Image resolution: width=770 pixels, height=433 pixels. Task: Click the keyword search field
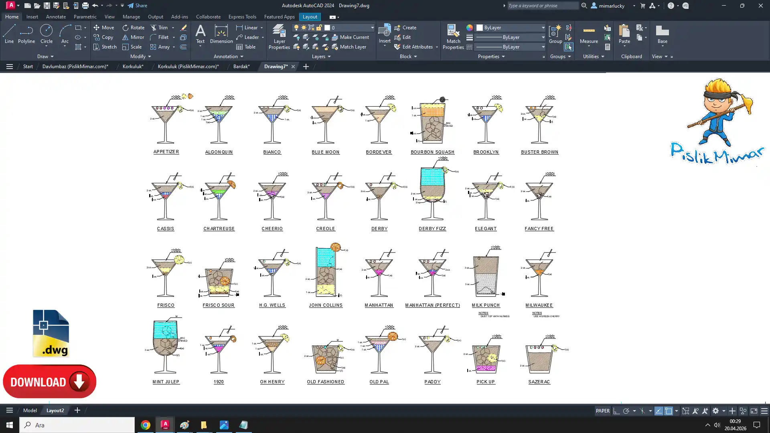tap(542, 6)
